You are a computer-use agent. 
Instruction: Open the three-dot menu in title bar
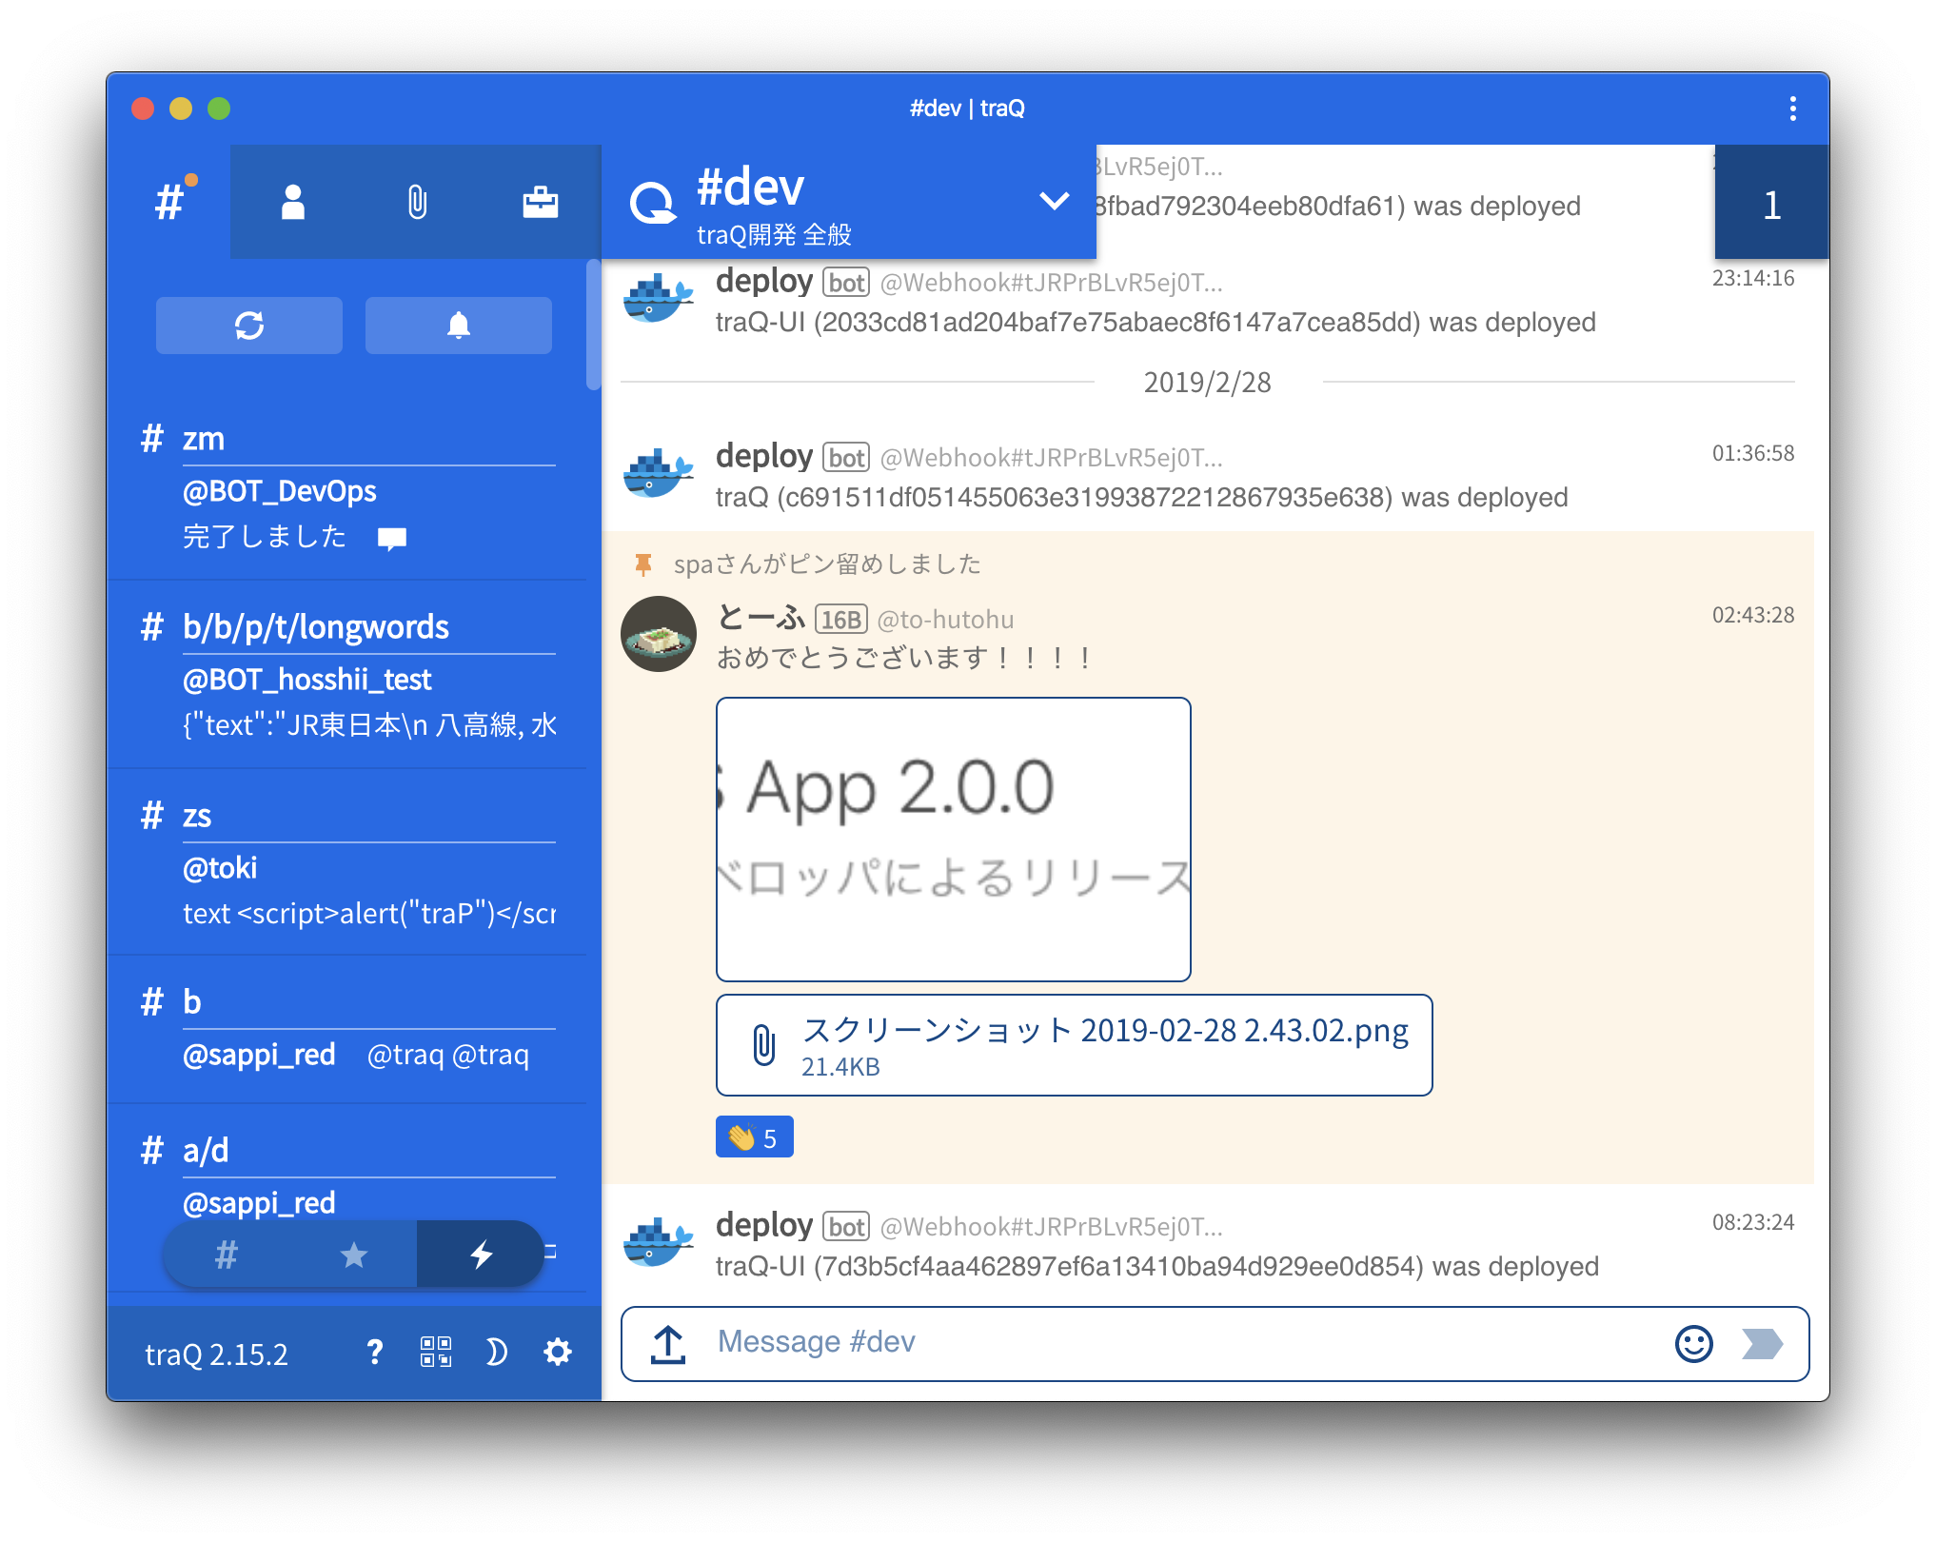point(1792,109)
